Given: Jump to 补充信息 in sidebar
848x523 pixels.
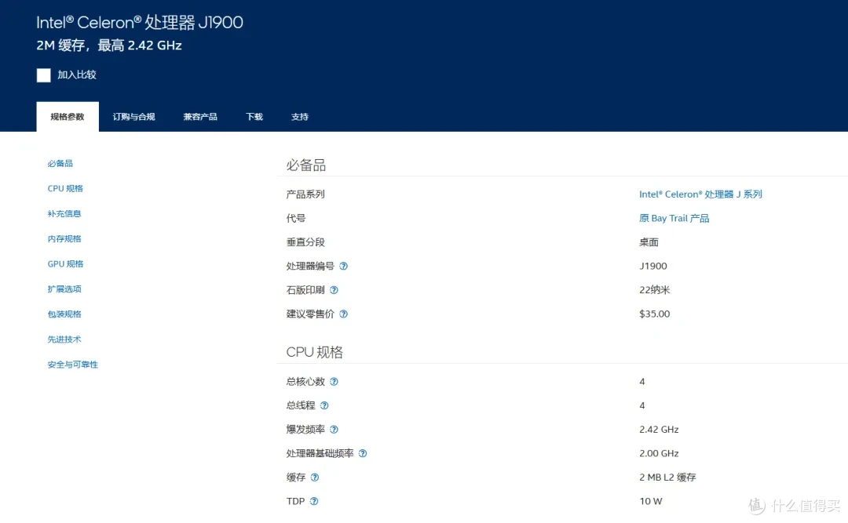Looking at the screenshot, I should 64,213.
